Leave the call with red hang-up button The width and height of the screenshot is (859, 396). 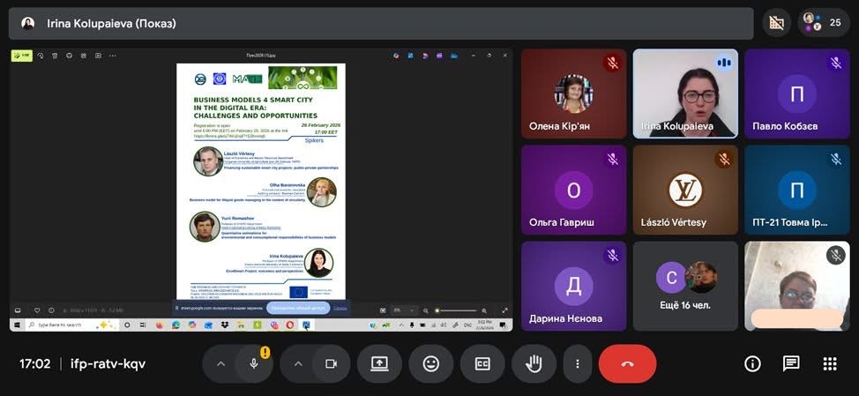pos(627,363)
